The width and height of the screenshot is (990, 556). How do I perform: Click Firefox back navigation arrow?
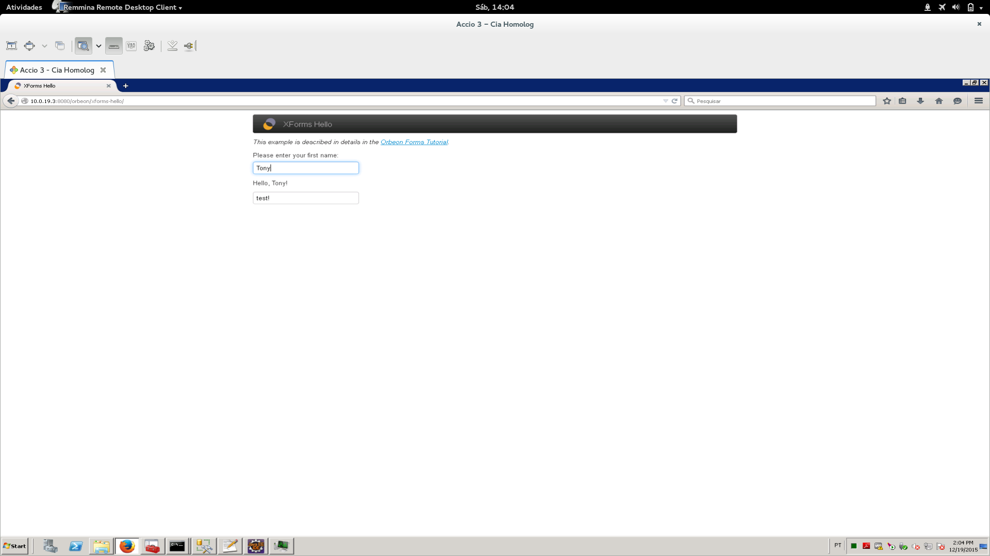[11, 101]
